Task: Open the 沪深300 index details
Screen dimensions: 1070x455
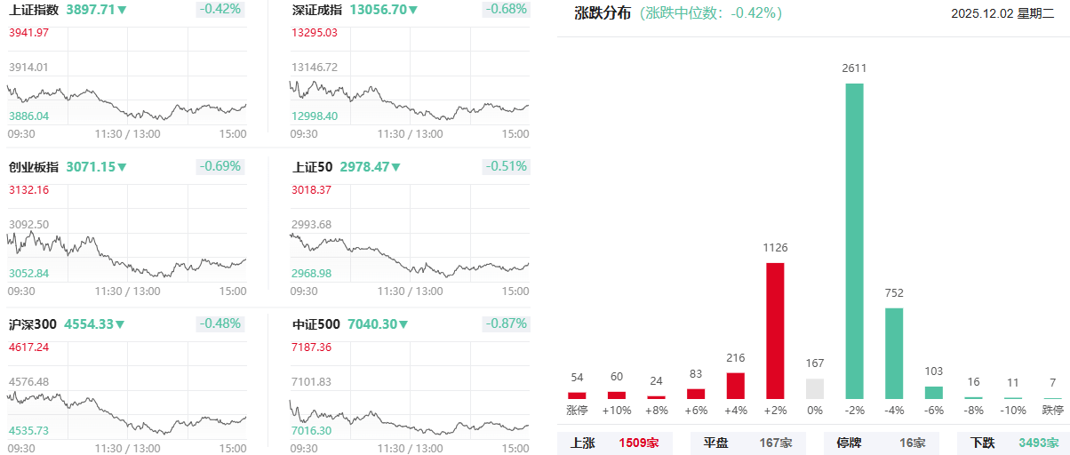Action: 33,324
